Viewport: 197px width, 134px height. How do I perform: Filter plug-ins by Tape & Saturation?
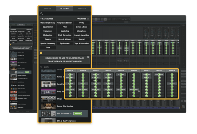point(82,43)
